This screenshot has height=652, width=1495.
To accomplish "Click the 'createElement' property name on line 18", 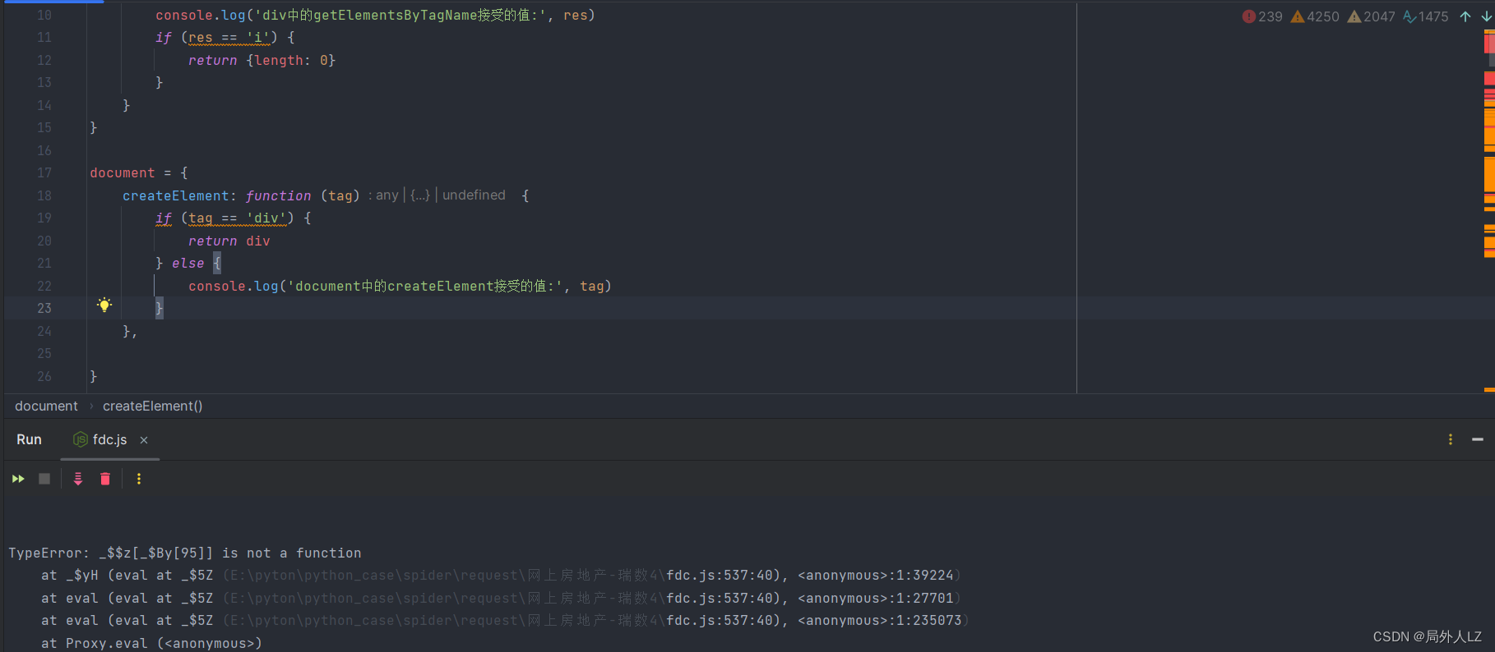I will point(175,195).
